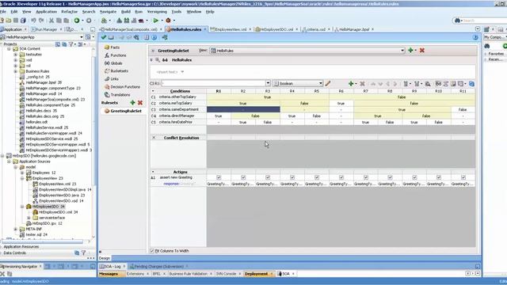Click green plus to add a ruleset
Screen dimensions: 507x285
click(x=132, y=102)
